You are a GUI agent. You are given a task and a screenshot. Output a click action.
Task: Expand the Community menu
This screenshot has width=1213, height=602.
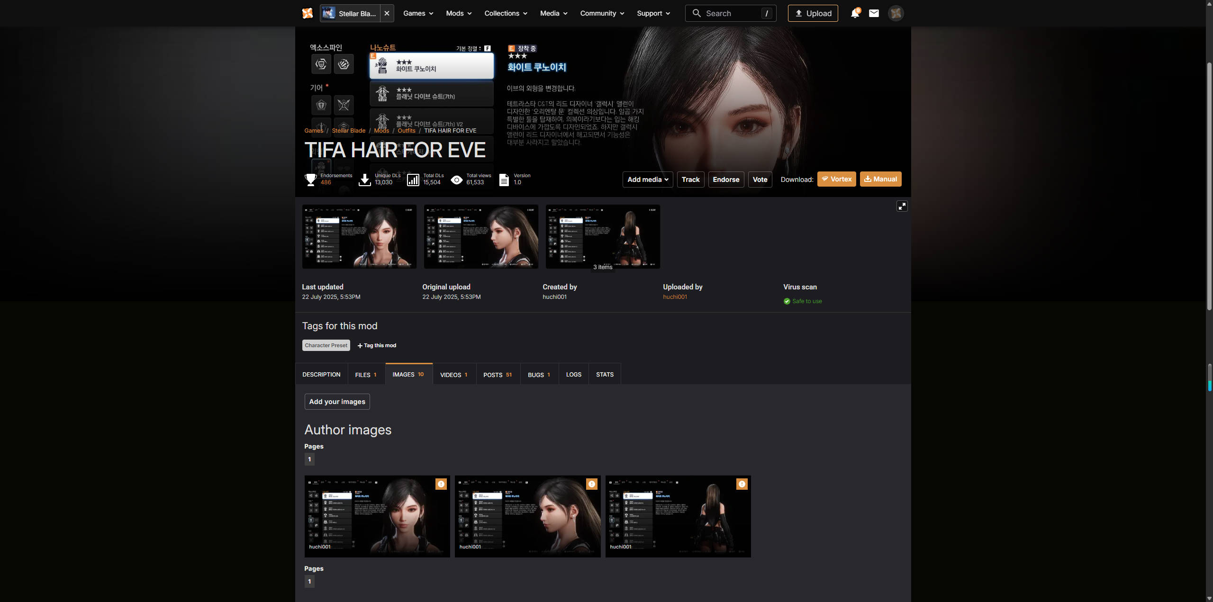point(602,13)
